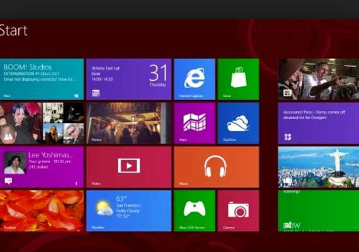
Task: Open the Desktop tile with orange flowers
Action: pyautogui.click(x=42, y=211)
